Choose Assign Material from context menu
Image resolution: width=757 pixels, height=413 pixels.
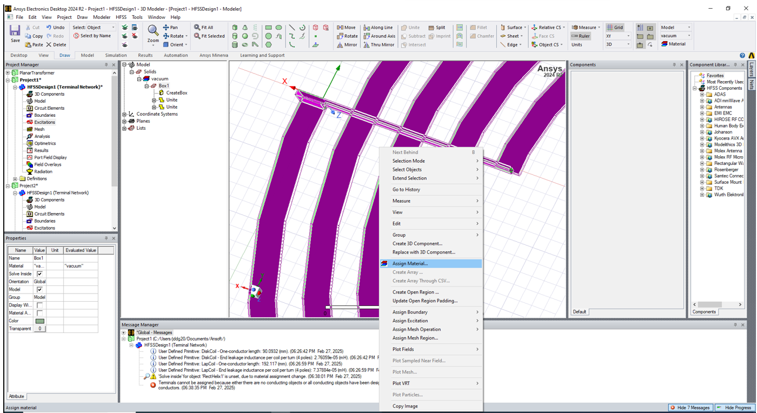(x=410, y=264)
